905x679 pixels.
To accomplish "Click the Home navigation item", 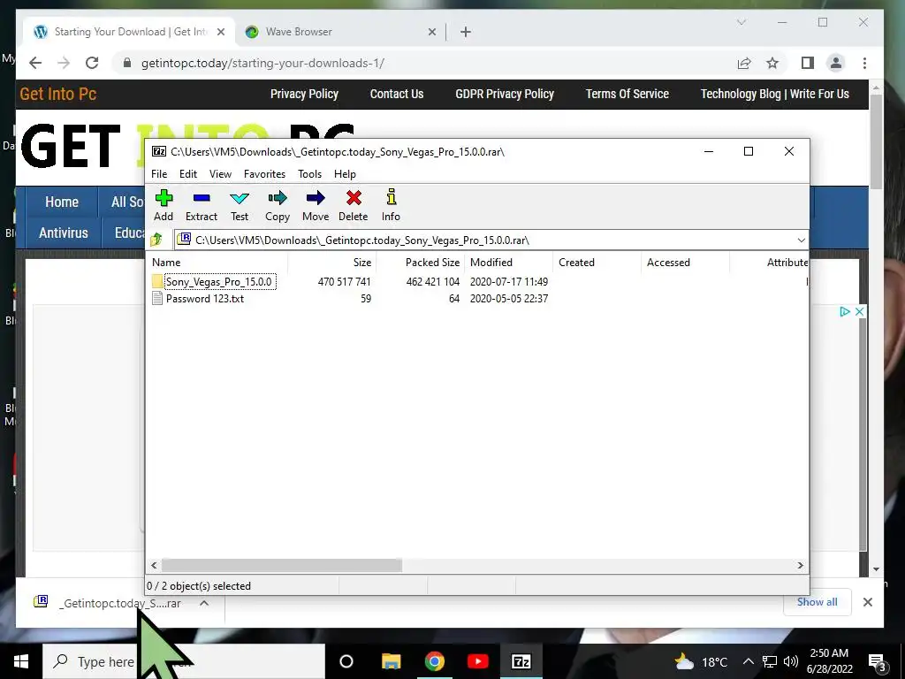I will pyautogui.click(x=62, y=202).
